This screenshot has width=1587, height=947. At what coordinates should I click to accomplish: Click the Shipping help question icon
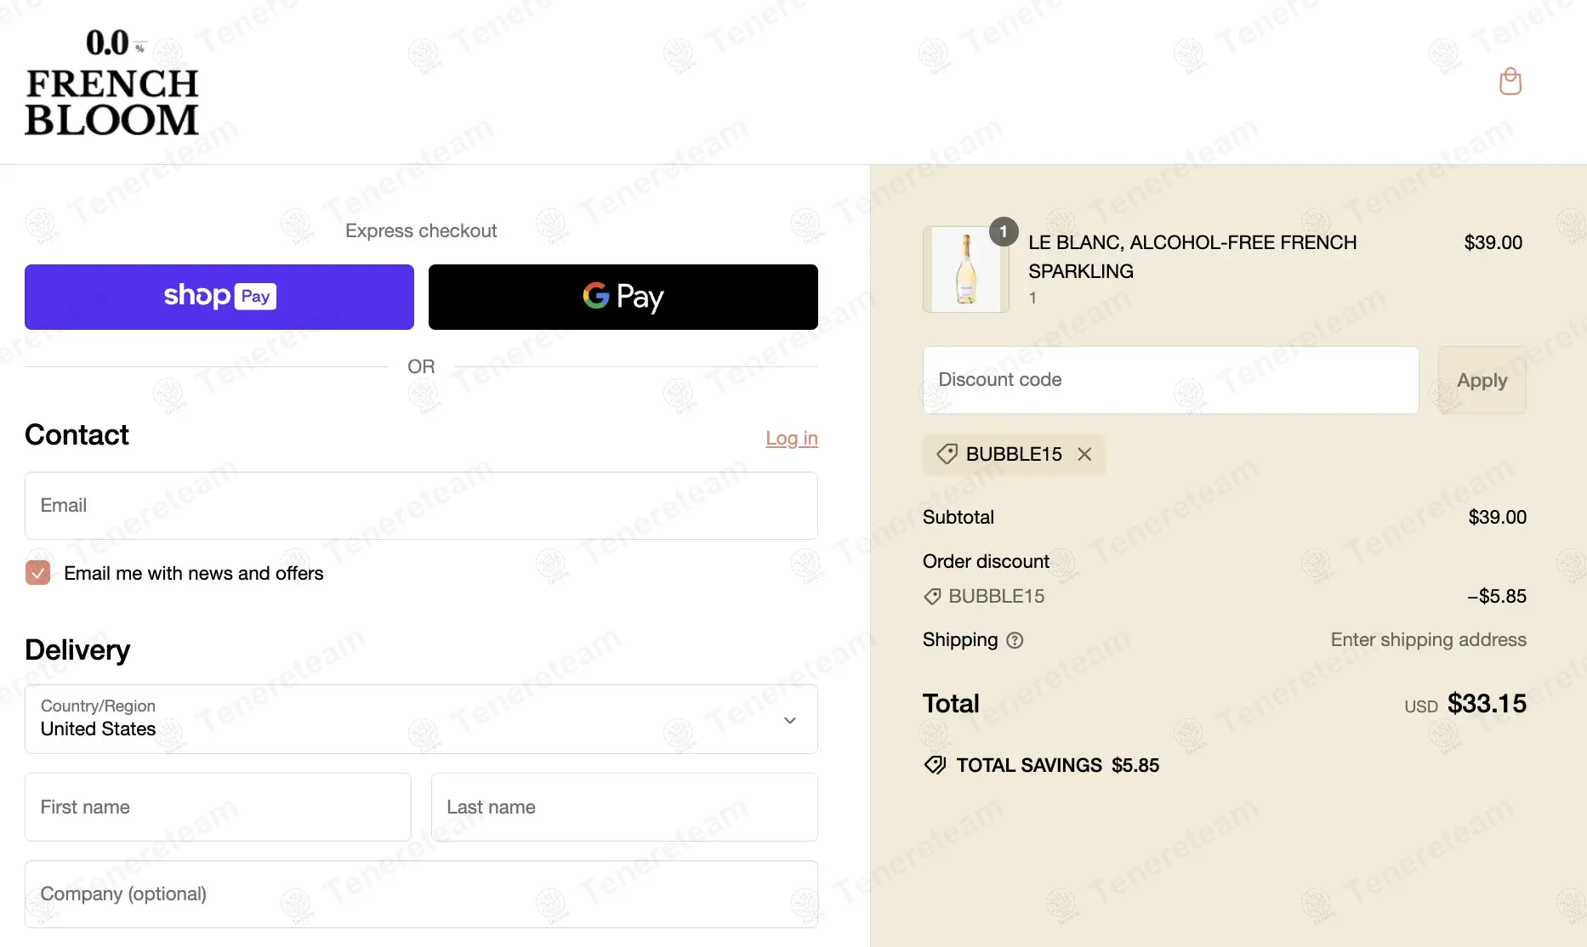1015,640
